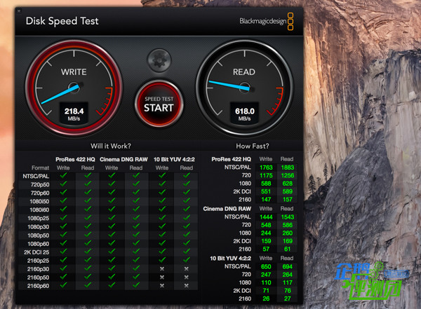The height and width of the screenshot is (309, 421).
Task: Click the 10 Bit YUV read X for 2160p50
Action: tap(187, 277)
